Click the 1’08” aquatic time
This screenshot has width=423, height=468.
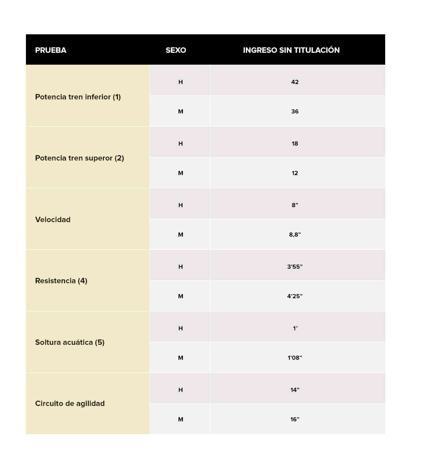click(x=295, y=358)
